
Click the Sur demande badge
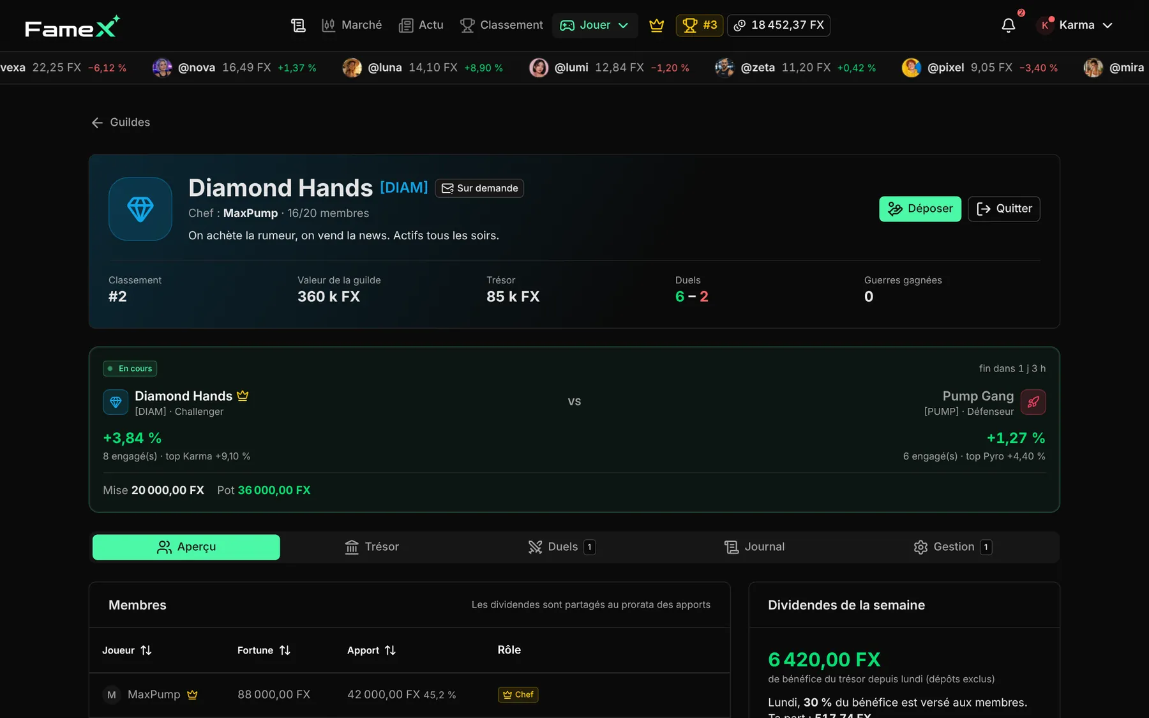coord(479,188)
